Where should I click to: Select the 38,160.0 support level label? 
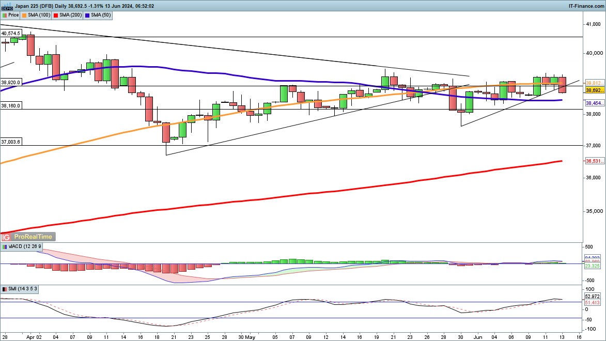(x=11, y=105)
